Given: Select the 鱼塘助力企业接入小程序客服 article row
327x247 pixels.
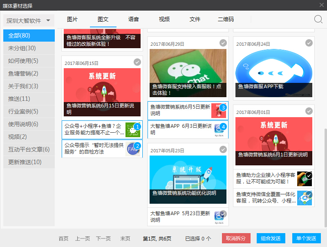Looking at the screenshot, I should [274, 179].
